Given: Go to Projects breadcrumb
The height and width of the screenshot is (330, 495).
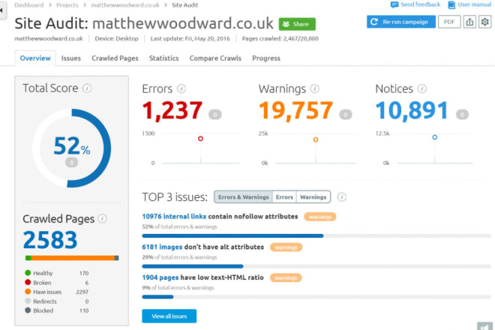Looking at the screenshot, I should [67, 5].
